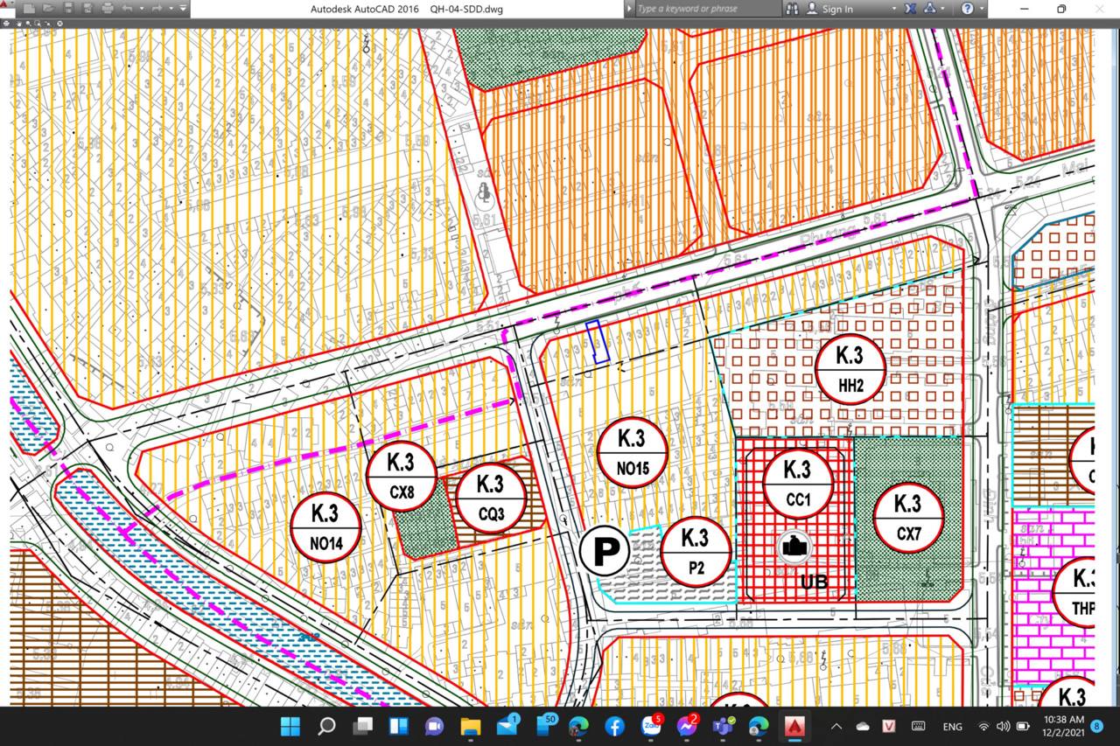
Task: Click the binoculars search icon
Action: point(793,9)
